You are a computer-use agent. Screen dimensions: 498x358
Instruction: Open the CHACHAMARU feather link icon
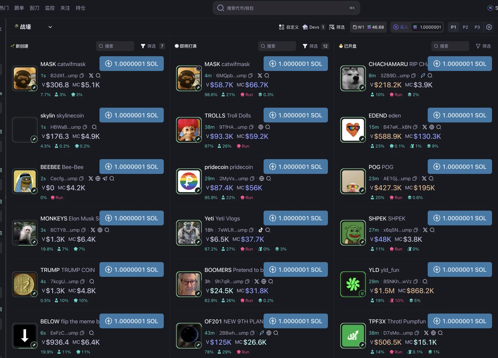(x=423, y=75)
